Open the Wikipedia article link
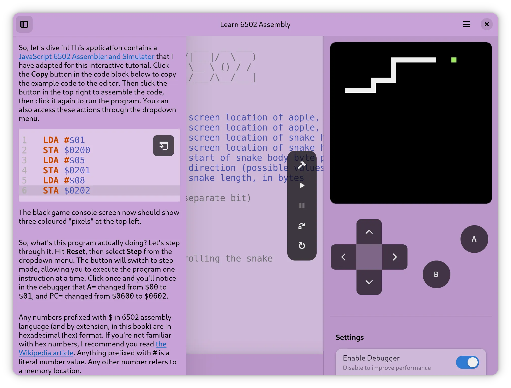511x388 pixels. (x=46, y=353)
